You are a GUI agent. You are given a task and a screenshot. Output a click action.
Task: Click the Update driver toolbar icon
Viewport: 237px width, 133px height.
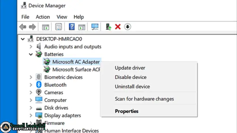click(x=108, y=27)
